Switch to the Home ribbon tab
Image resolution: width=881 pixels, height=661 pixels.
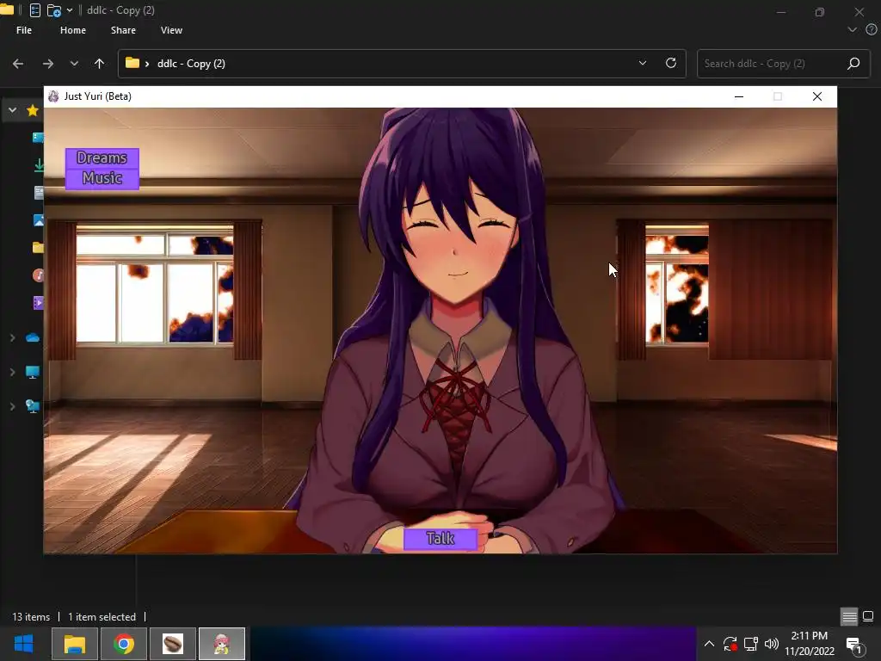click(x=73, y=30)
